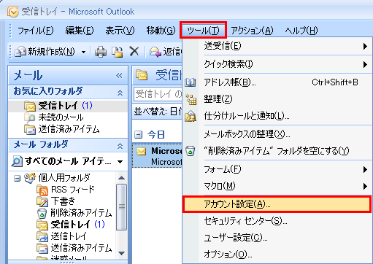
Task: Choose 仕分けルールと通知(L)... menu item
Action: tap(277, 116)
